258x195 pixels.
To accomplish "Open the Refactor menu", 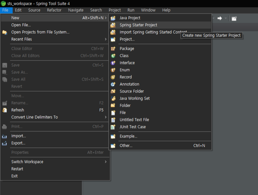I will click(54, 10).
